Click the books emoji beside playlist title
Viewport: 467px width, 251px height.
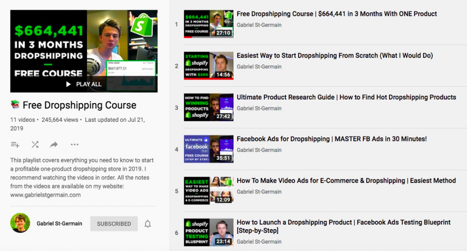tap(15, 105)
